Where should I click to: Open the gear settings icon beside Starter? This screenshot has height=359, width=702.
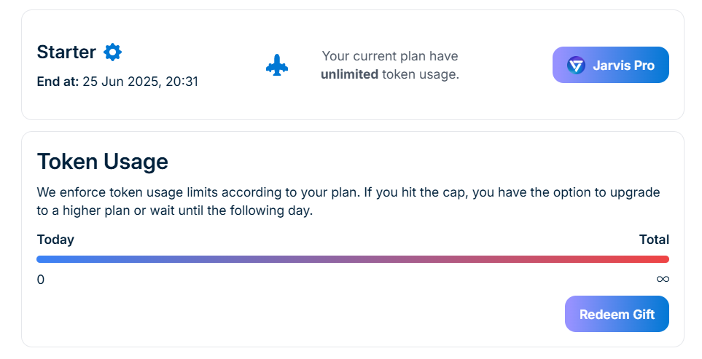pyautogui.click(x=112, y=52)
